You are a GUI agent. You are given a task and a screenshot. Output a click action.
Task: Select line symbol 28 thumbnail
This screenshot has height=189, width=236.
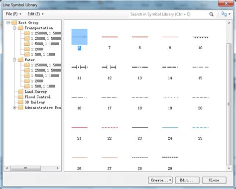point(140,158)
